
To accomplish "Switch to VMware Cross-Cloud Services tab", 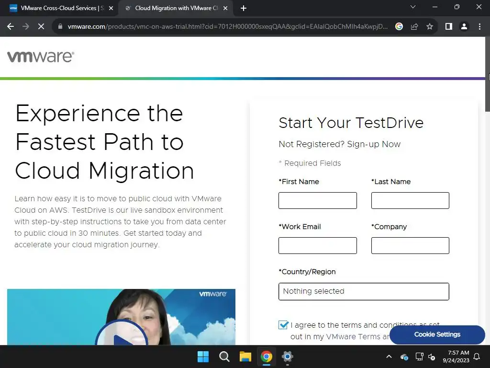I will click(59, 9).
